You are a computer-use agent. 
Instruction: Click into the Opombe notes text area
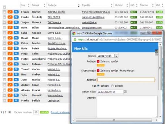pos(127,107)
